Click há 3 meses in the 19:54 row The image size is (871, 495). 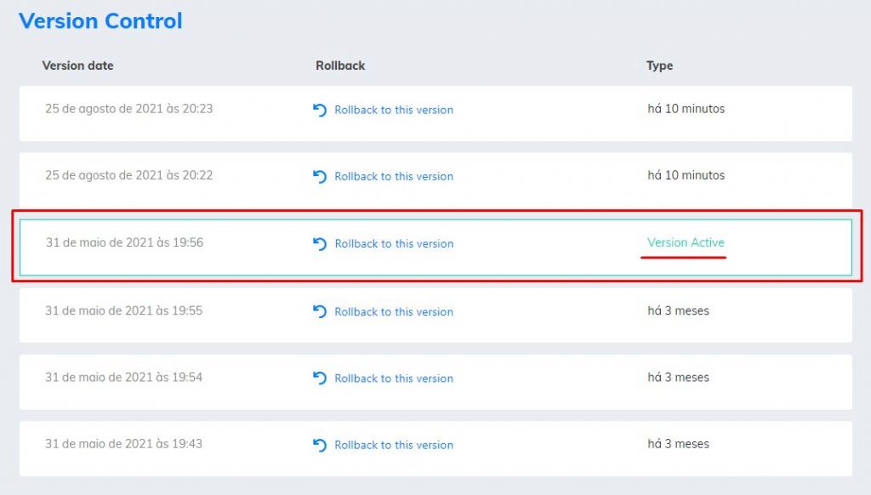coord(678,378)
